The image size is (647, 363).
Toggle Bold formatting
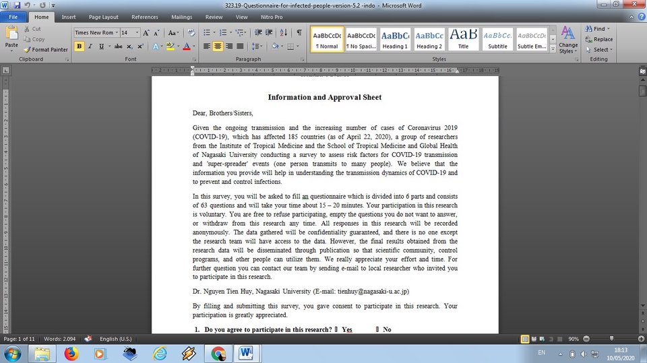click(80, 46)
